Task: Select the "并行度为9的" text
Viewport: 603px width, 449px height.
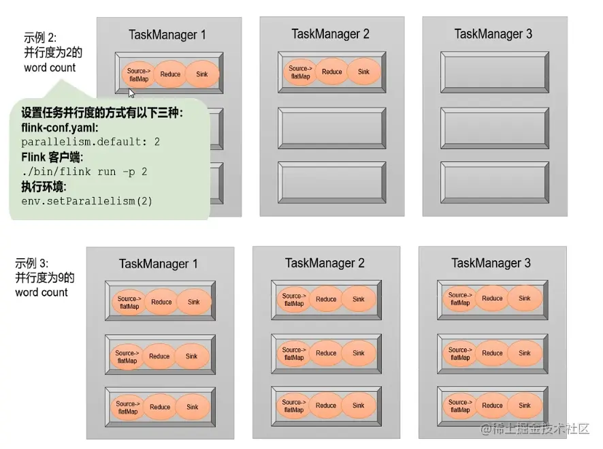Action: tap(45, 277)
